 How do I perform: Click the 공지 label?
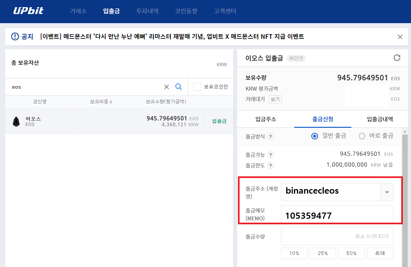28,37
